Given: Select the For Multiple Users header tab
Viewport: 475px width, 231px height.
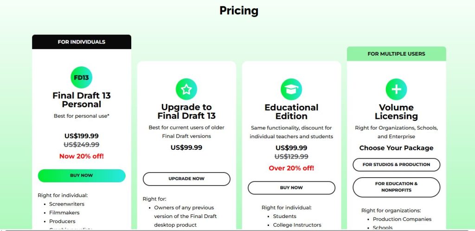Looking at the screenshot, I should (x=396, y=54).
